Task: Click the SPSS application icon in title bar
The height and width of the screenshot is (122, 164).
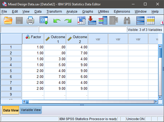Action: (5, 4)
